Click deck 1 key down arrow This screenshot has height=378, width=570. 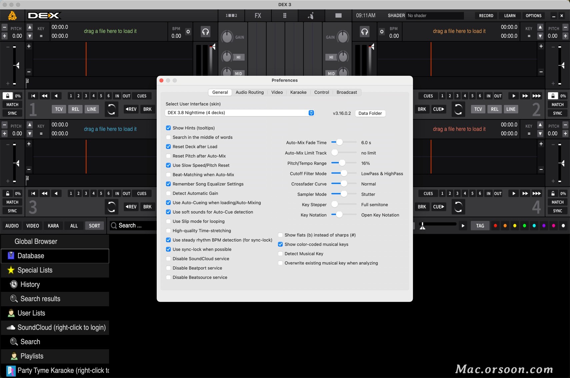click(30, 36)
